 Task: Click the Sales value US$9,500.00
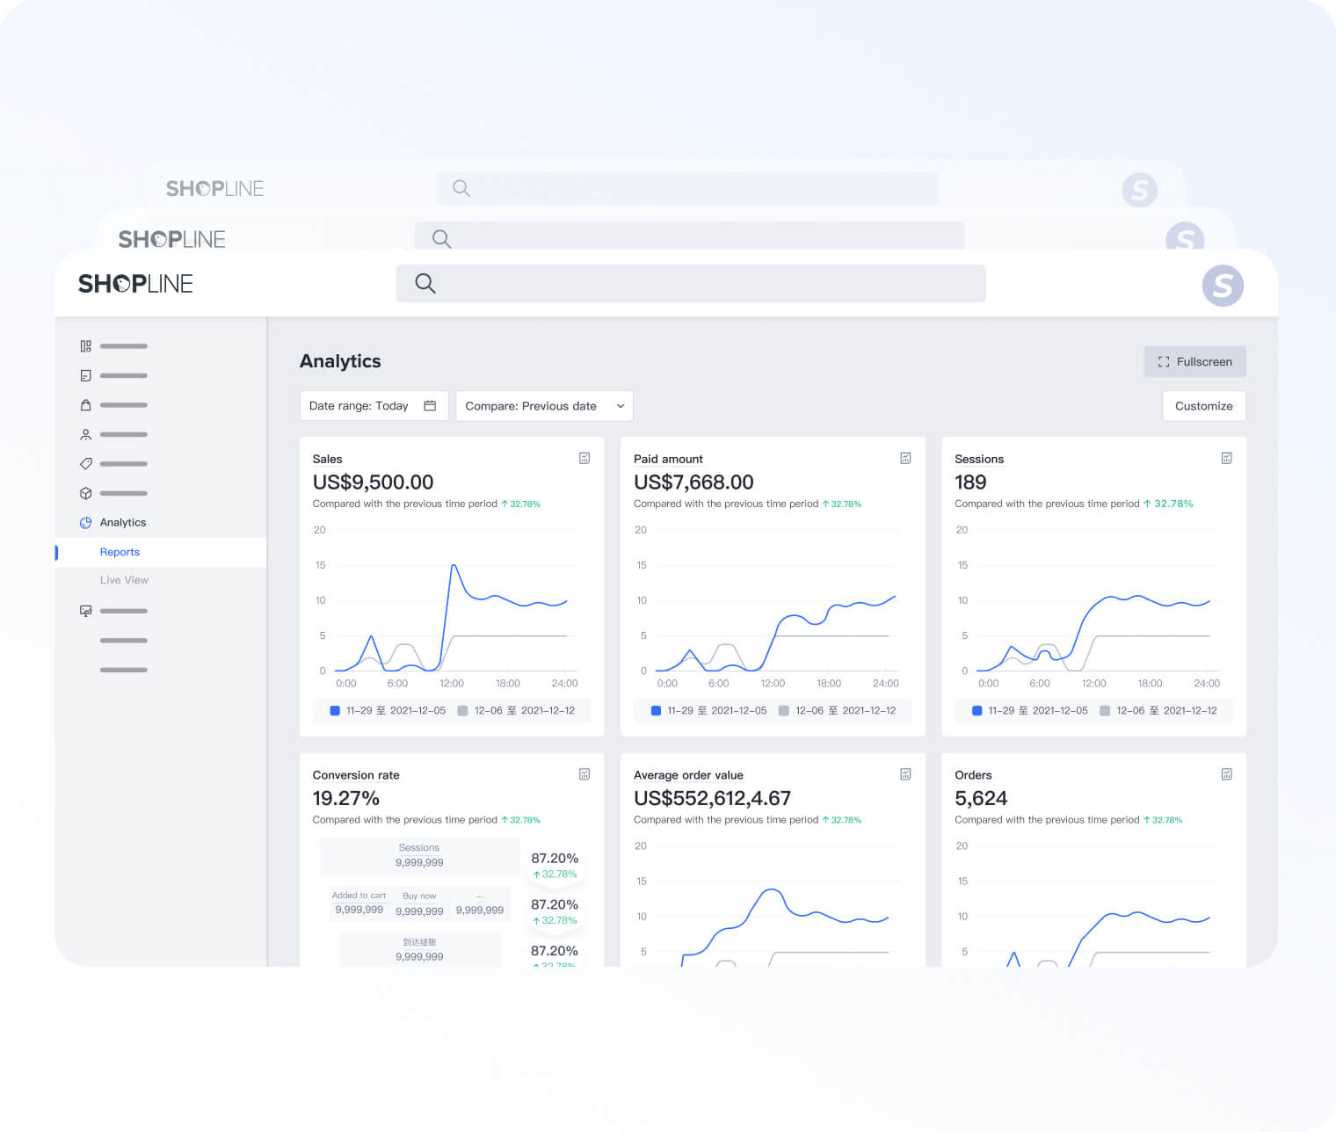pos(373,483)
